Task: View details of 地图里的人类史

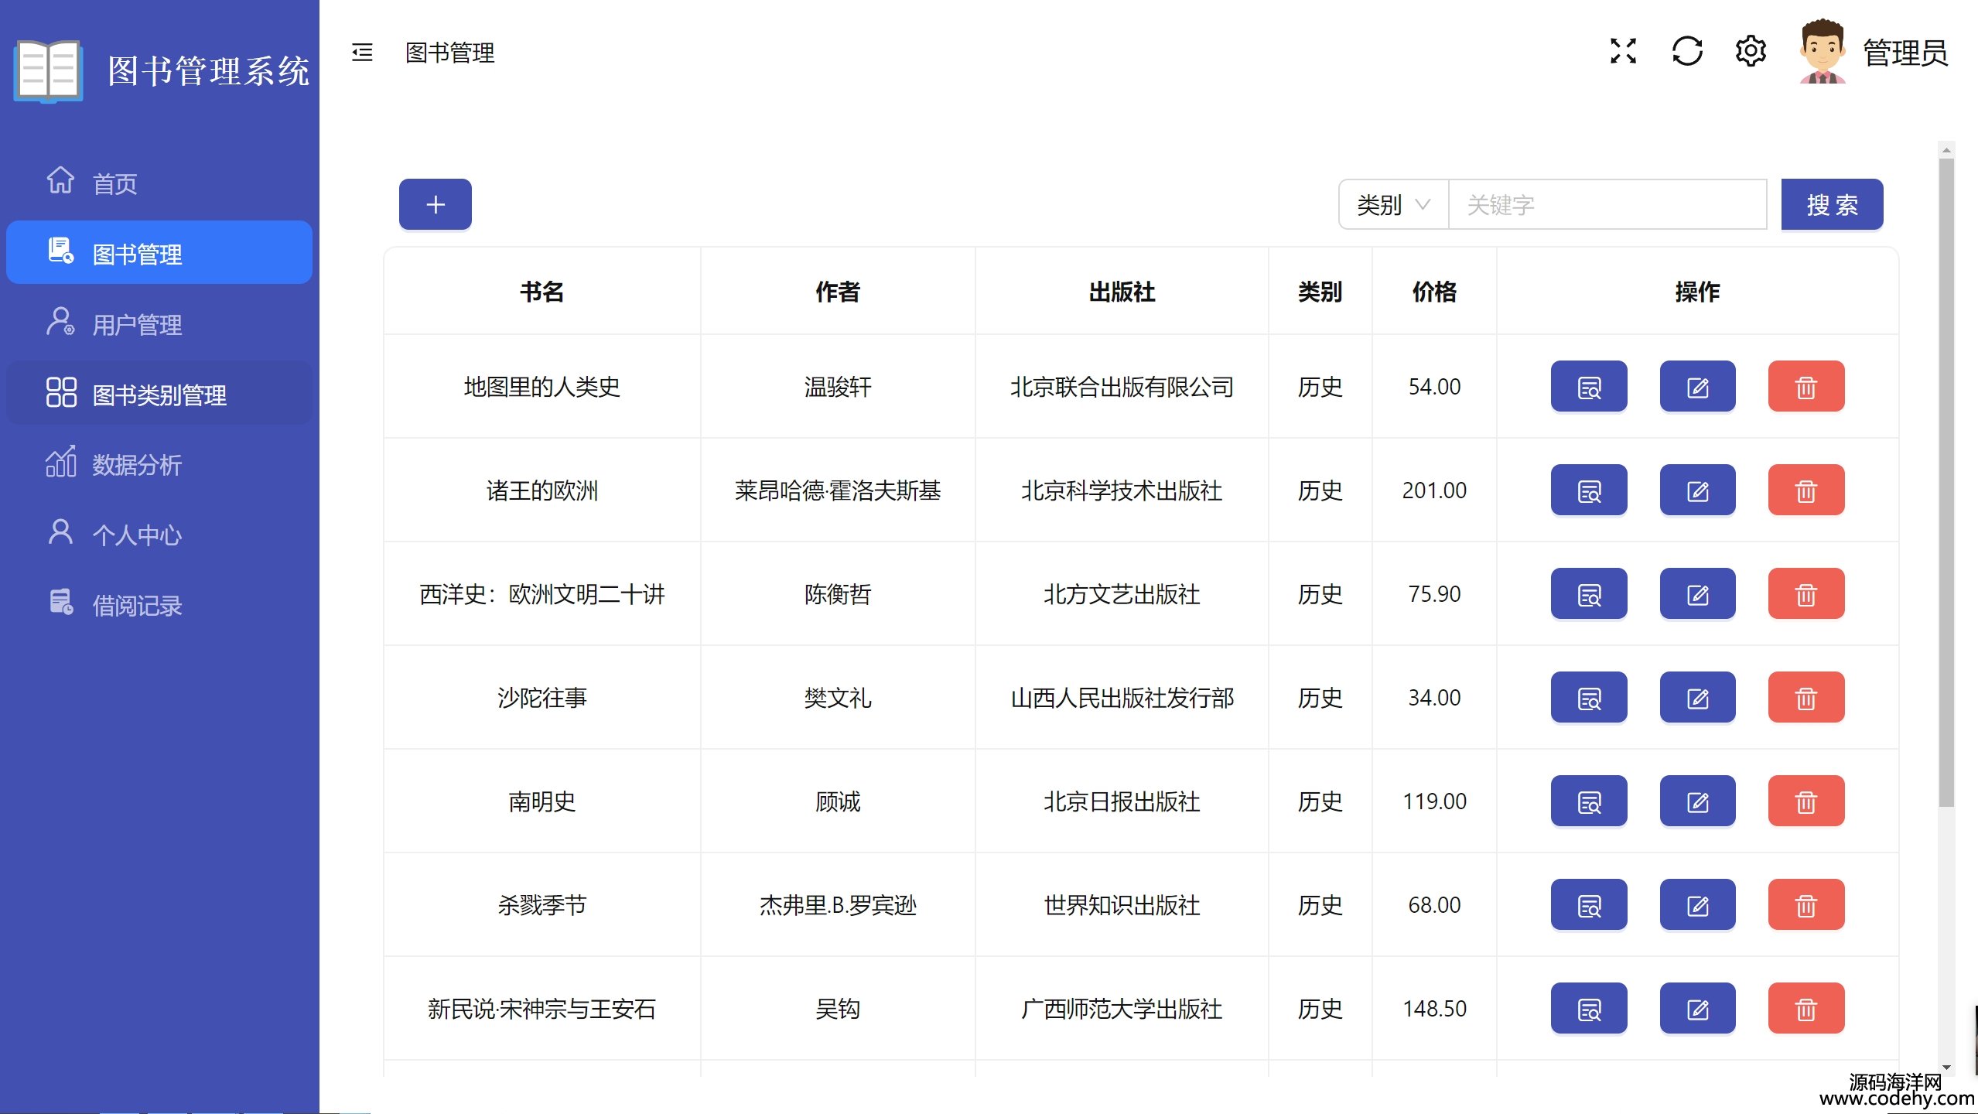Action: (x=1589, y=386)
